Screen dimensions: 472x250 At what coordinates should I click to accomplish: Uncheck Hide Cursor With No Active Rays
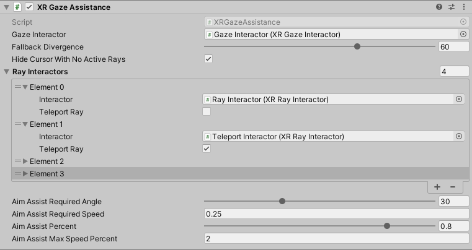click(x=208, y=59)
